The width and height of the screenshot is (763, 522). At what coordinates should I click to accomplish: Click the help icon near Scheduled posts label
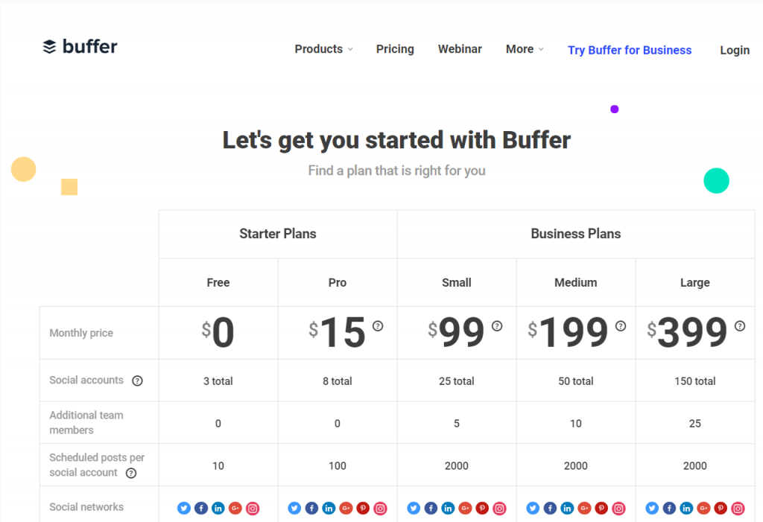point(131,473)
